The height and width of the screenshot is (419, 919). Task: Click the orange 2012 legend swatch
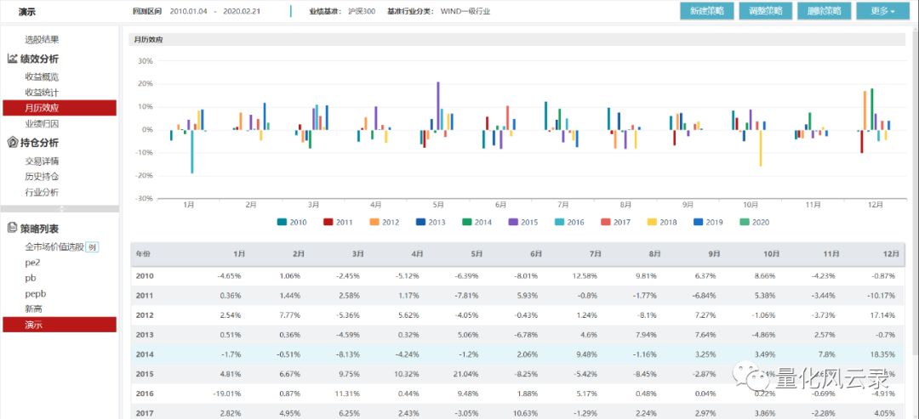[x=373, y=222]
